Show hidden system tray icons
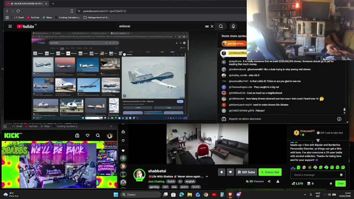The height and width of the screenshot is (199, 354). coord(305,195)
